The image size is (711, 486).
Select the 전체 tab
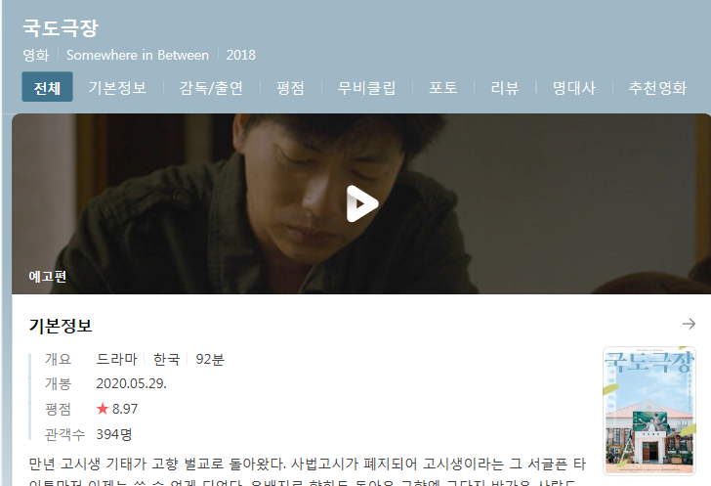(47, 87)
